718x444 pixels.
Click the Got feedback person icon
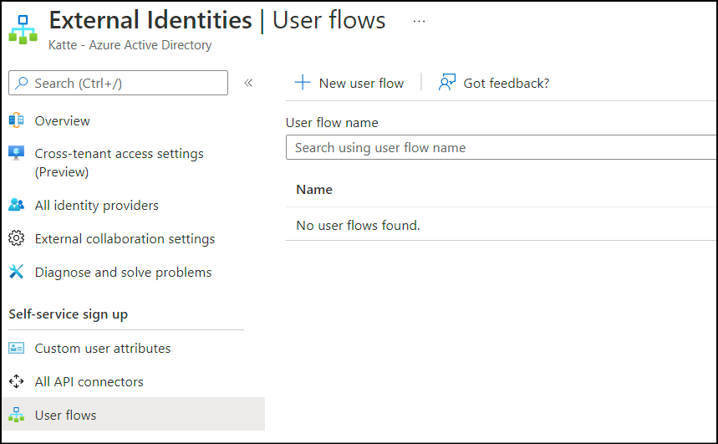click(447, 82)
